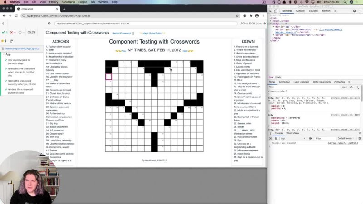
Task: Open tests/components/App.spec.js spec file link
Action: 22,49
